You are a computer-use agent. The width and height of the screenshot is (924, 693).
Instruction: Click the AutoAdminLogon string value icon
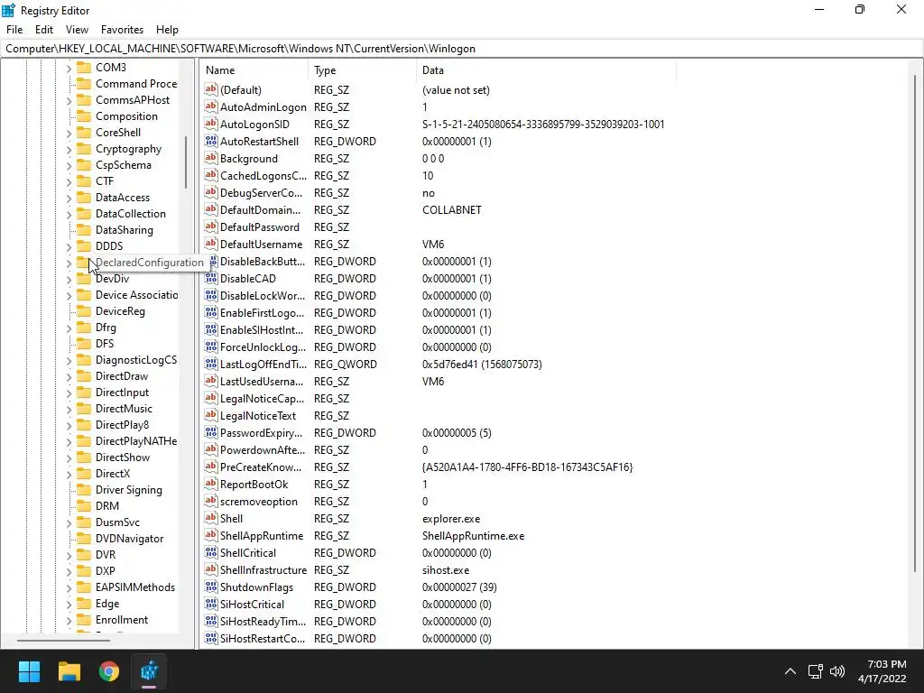pos(211,106)
